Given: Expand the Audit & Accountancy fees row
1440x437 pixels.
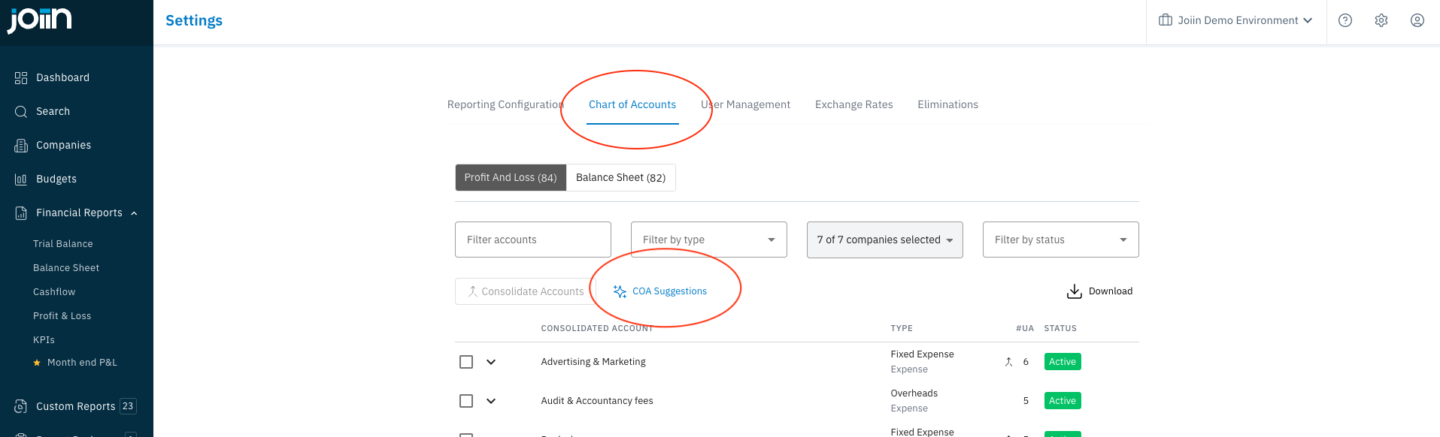Looking at the screenshot, I should pos(491,401).
